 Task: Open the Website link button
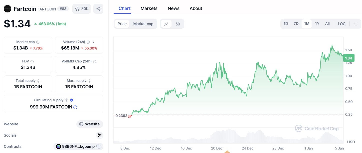(90, 124)
